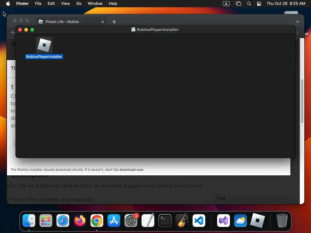Expand the browser tab list chevron

[298, 22]
